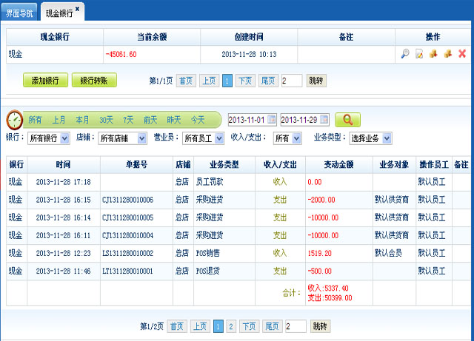474x341 pixels.
Task: Click the red delete X icon
Action: pos(462,54)
